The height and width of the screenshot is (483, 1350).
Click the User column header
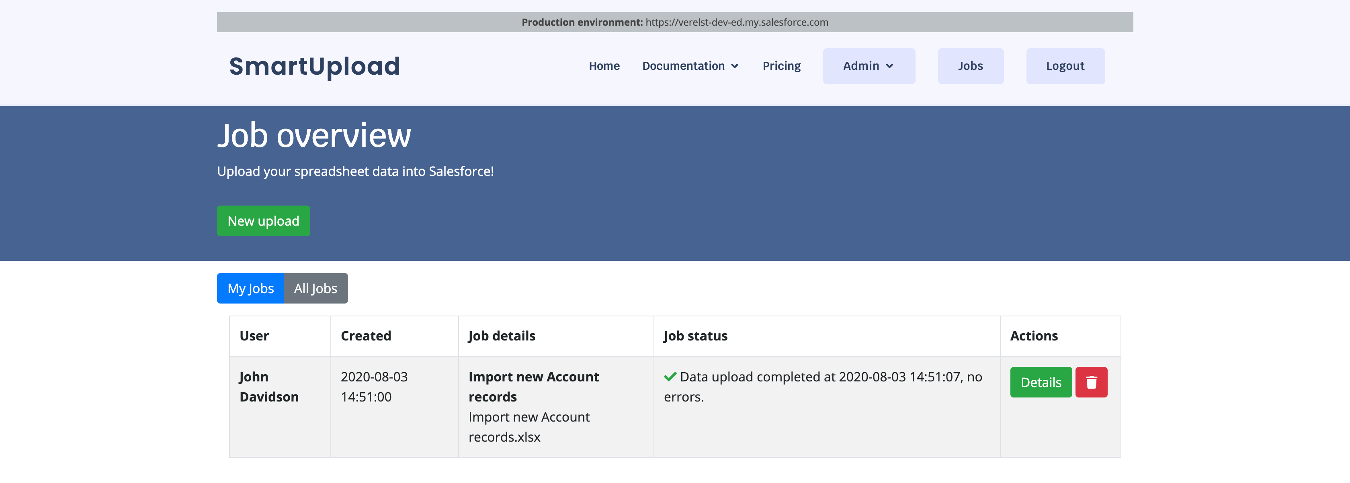coord(254,336)
